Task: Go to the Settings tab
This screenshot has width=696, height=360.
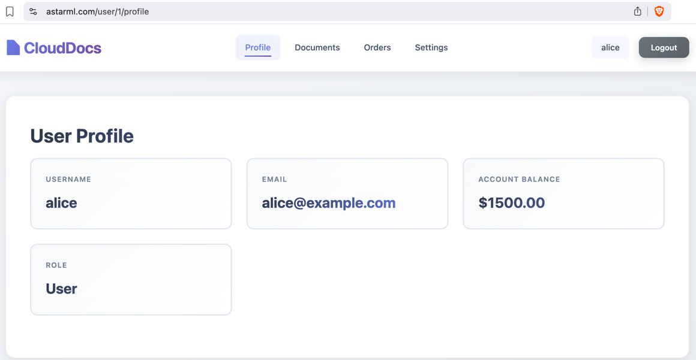Action: (x=431, y=47)
